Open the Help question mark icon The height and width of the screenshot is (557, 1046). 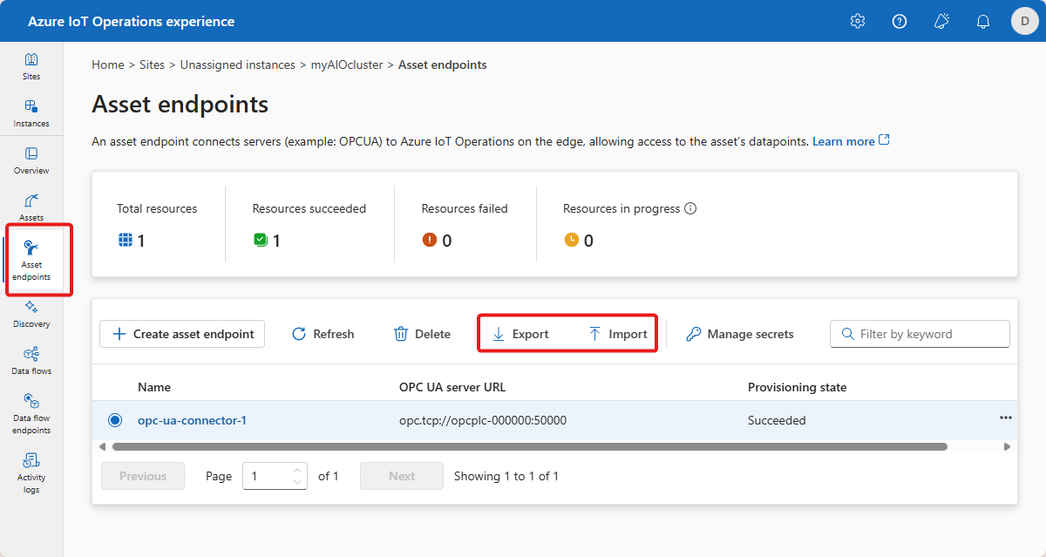coord(900,21)
